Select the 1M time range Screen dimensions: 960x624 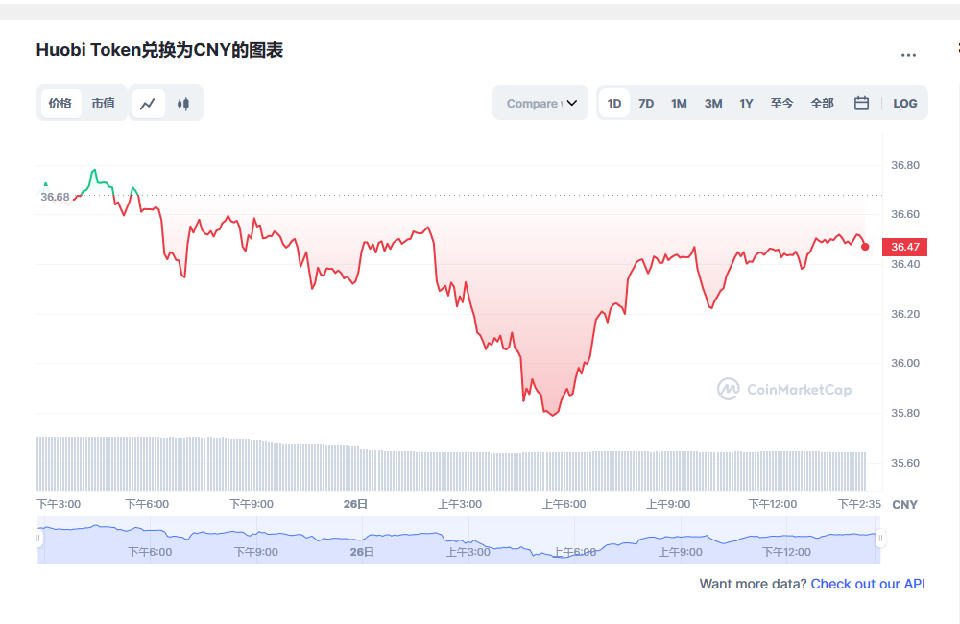[679, 104]
